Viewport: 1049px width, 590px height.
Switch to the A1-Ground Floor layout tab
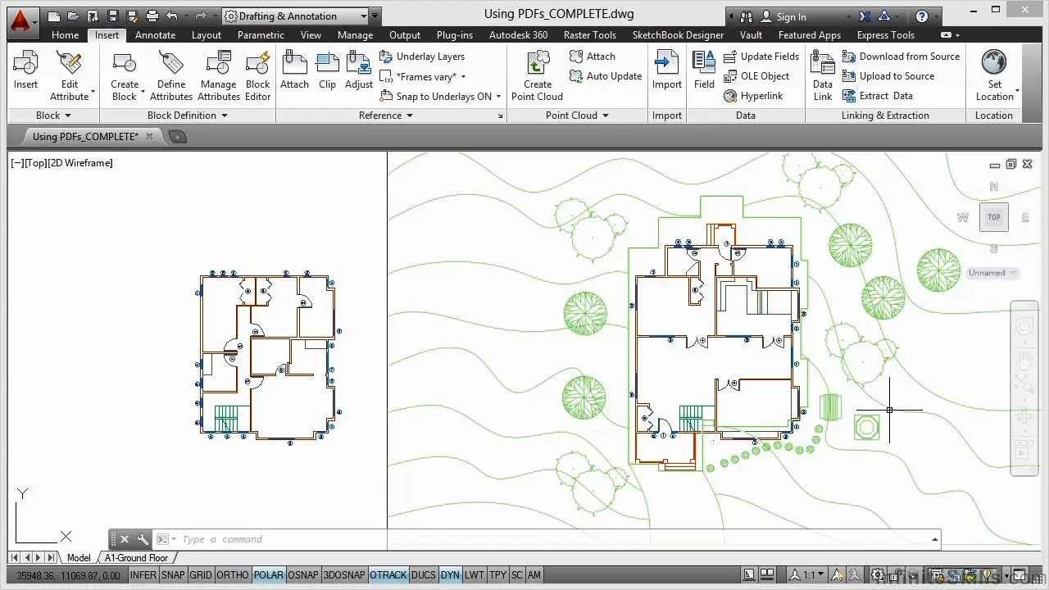[x=136, y=558]
